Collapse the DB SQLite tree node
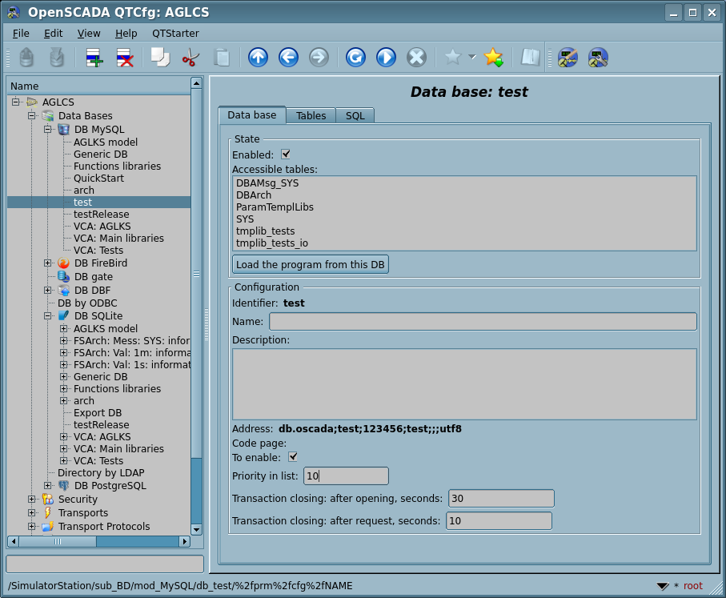 tap(48, 316)
